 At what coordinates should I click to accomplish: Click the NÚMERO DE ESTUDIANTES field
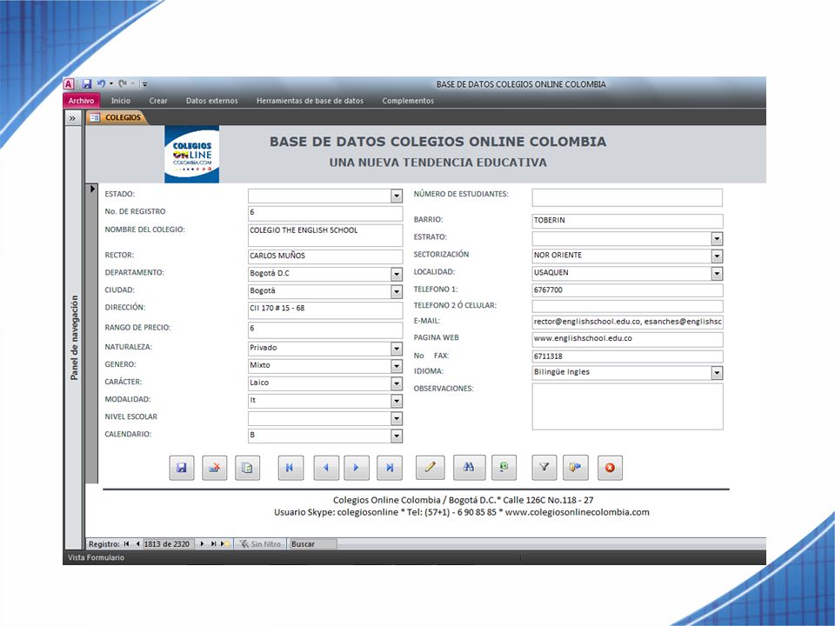click(x=627, y=197)
